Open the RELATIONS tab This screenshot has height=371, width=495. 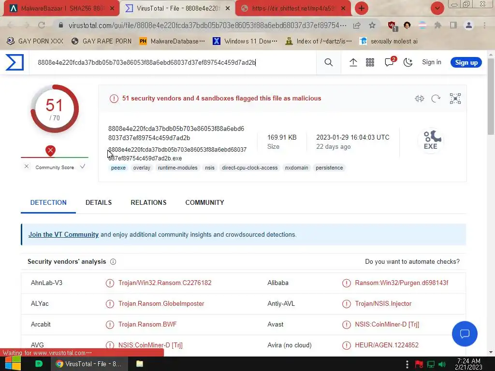pyautogui.click(x=148, y=202)
